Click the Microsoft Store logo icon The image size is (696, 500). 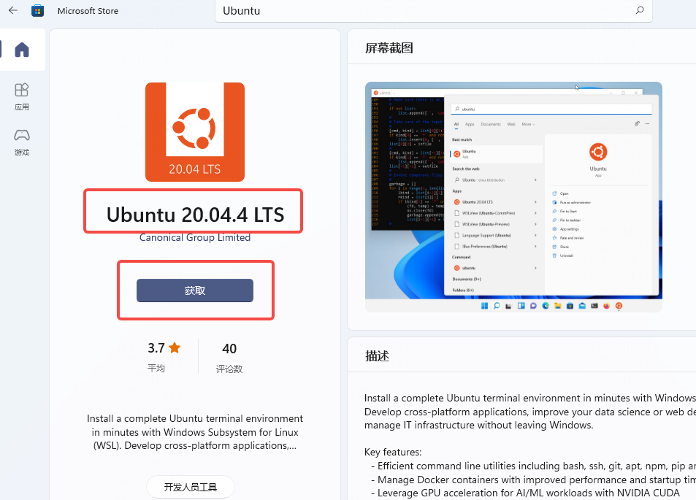coord(37,10)
